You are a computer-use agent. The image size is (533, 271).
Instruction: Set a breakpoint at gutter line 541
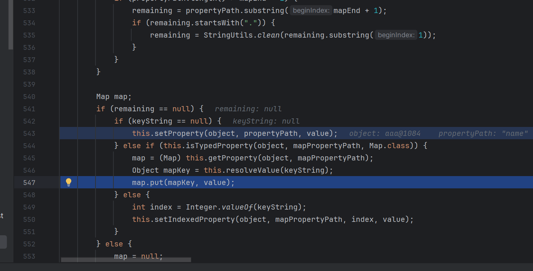tap(29, 109)
